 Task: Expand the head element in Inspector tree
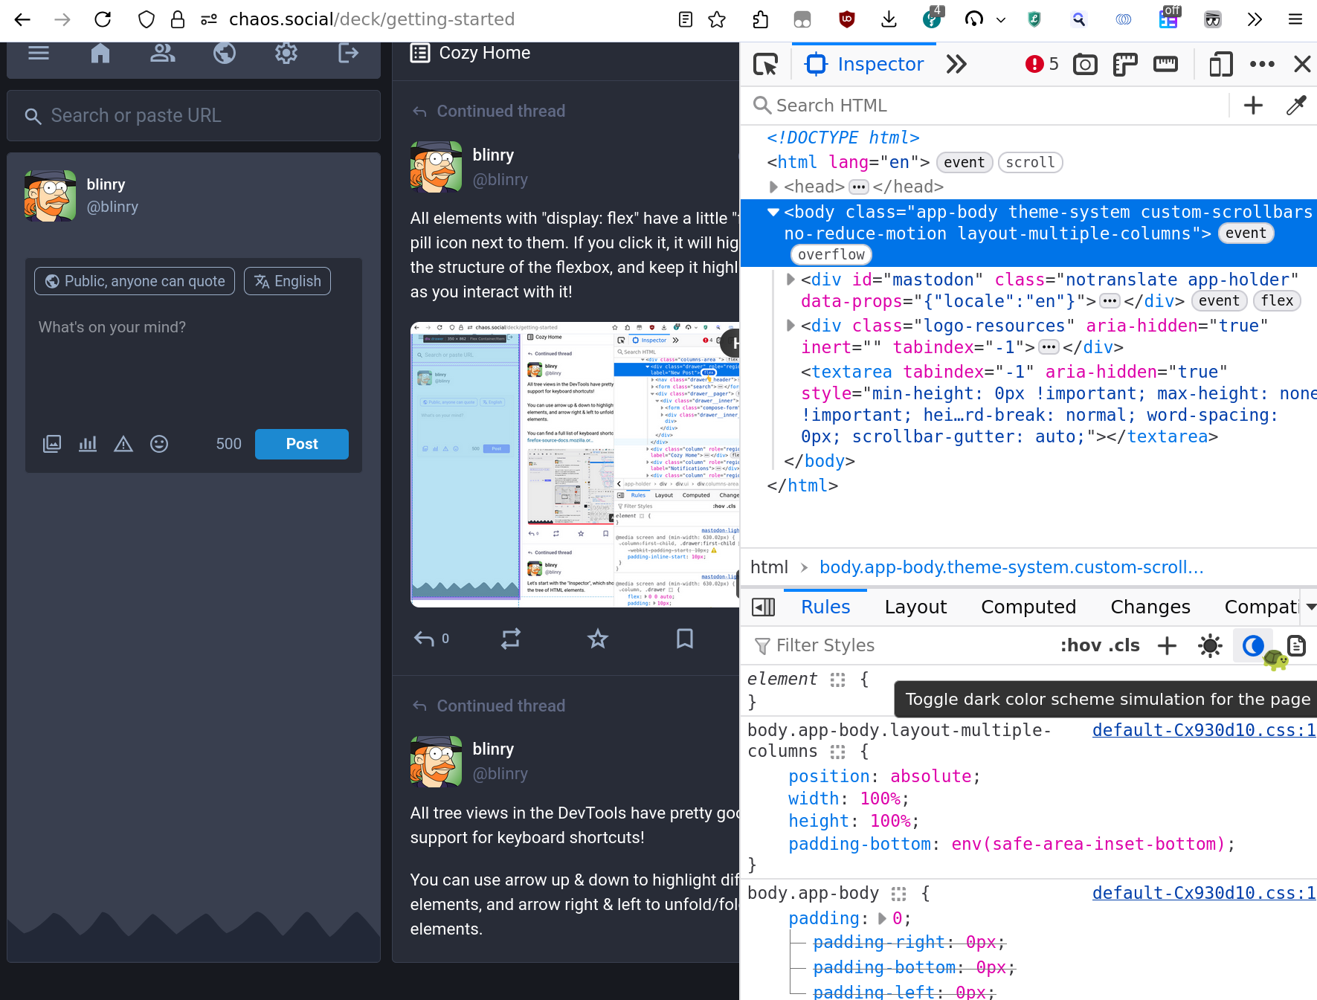(773, 186)
